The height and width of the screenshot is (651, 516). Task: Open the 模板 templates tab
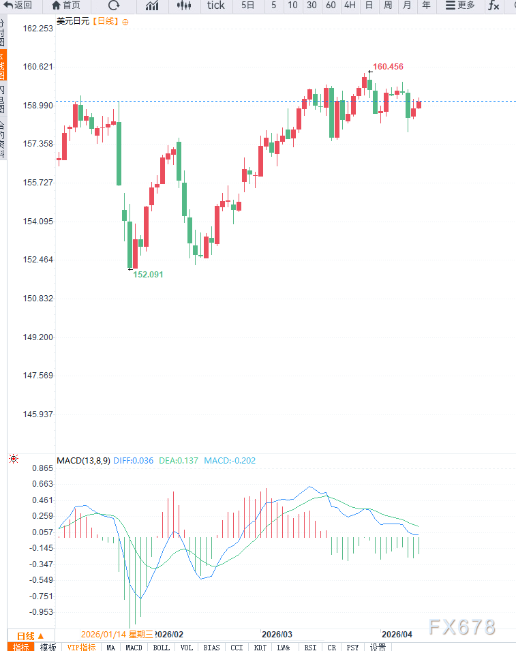tap(48, 647)
